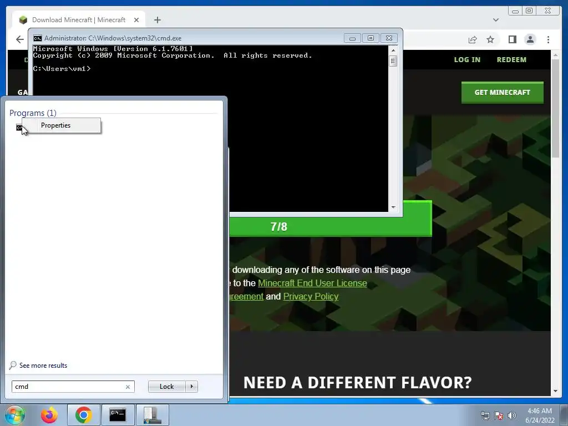Open Minecraft End User License link
The height and width of the screenshot is (426, 568).
click(x=312, y=283)
